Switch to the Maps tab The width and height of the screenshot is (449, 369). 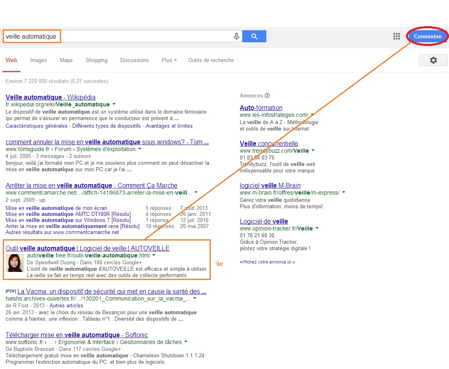tap(66, 60)
